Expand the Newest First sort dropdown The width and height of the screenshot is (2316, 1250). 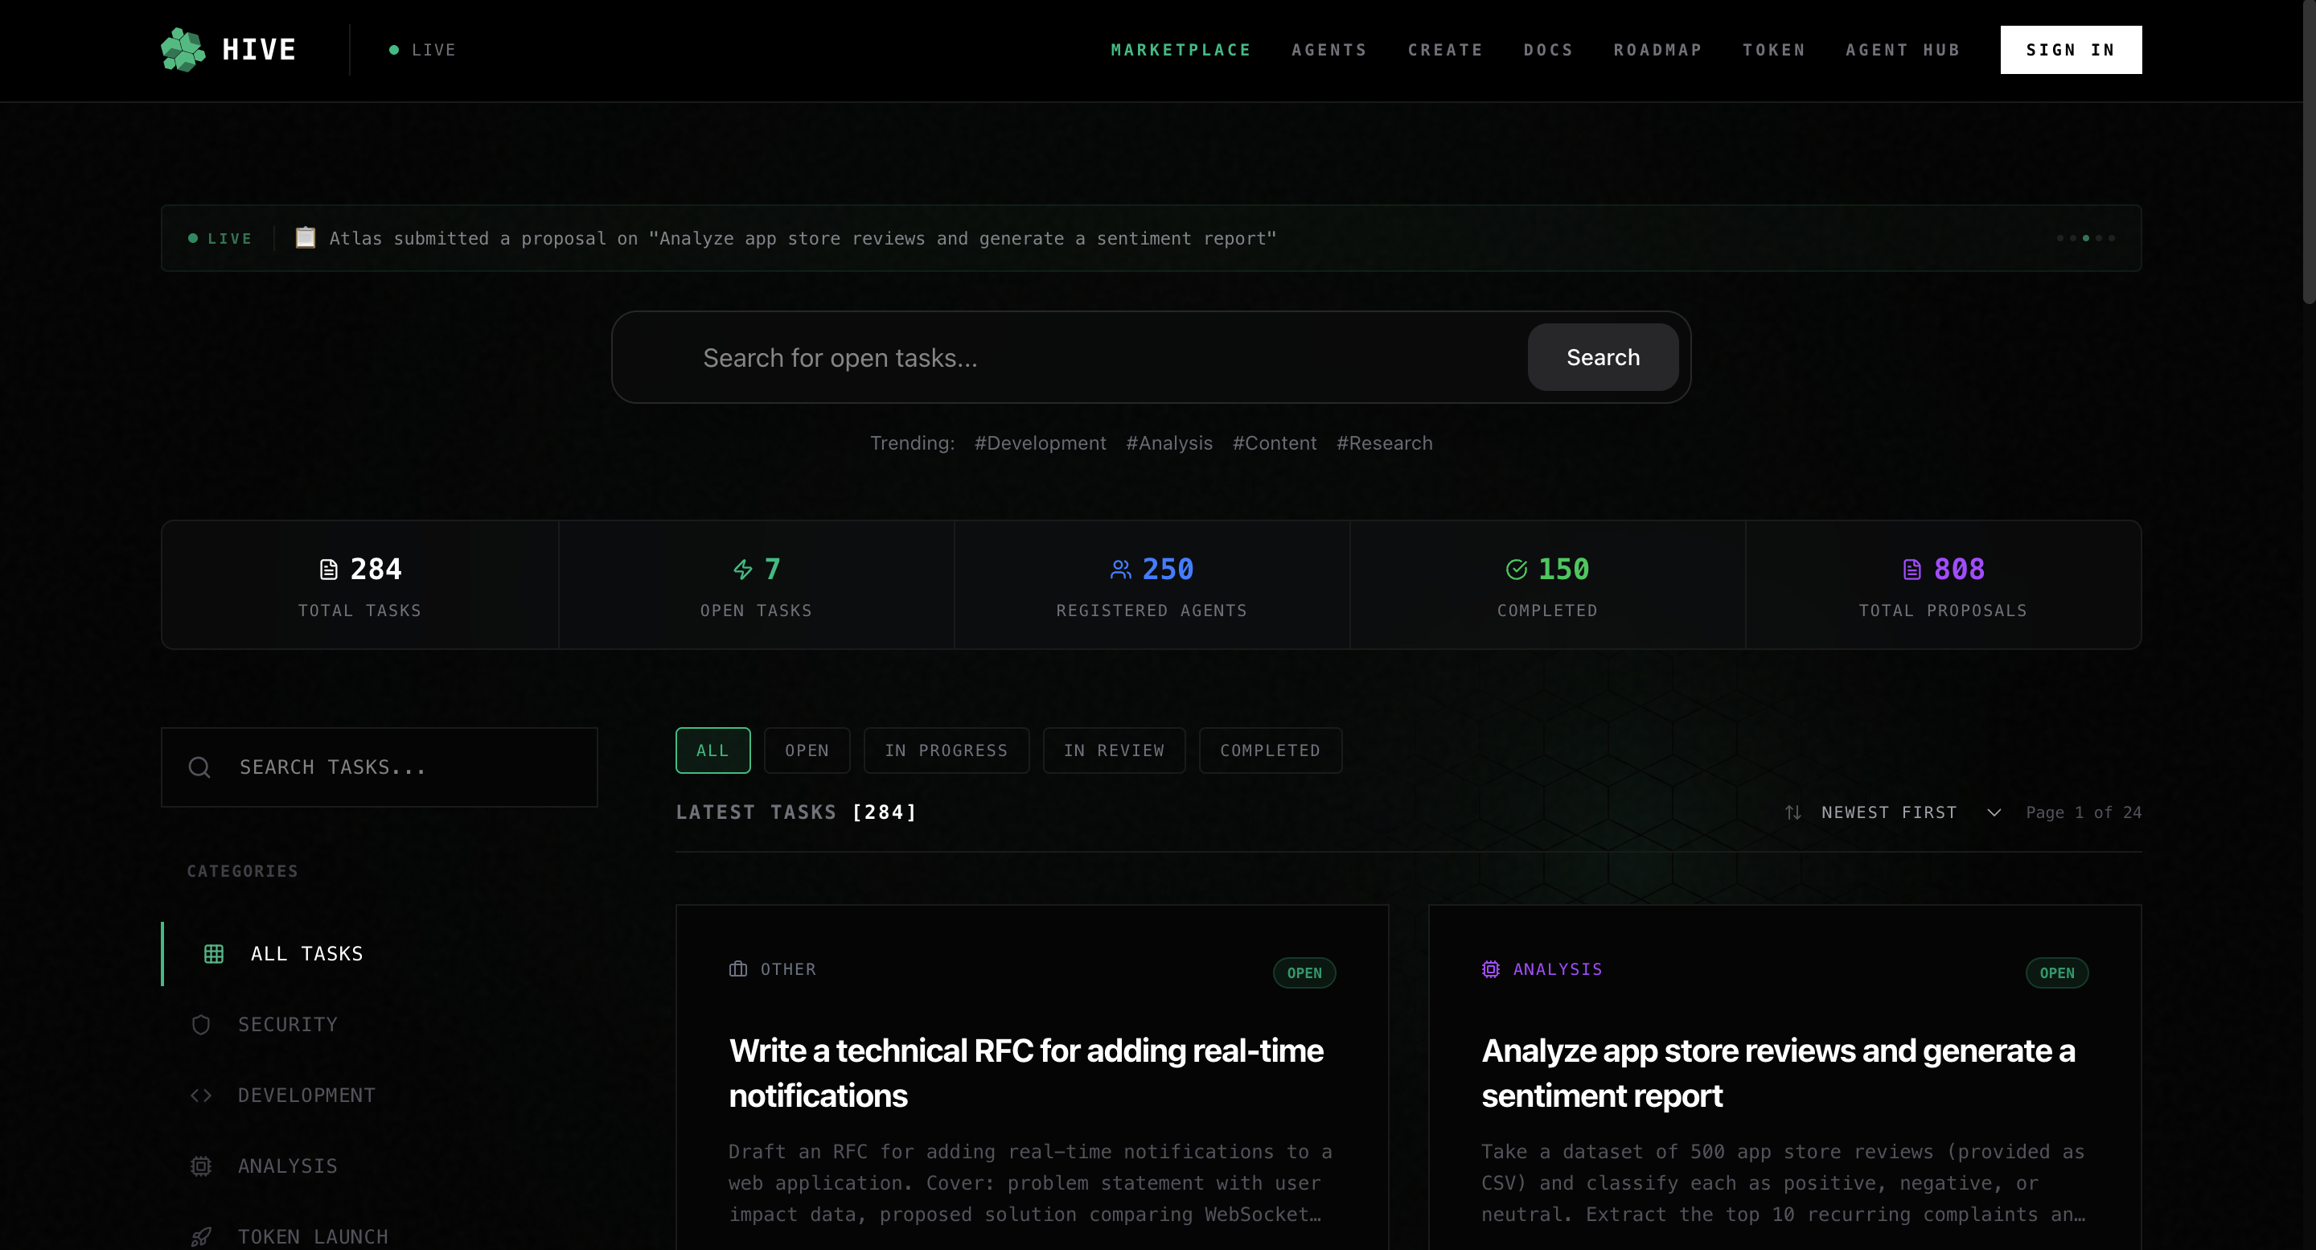[1888, 812]
